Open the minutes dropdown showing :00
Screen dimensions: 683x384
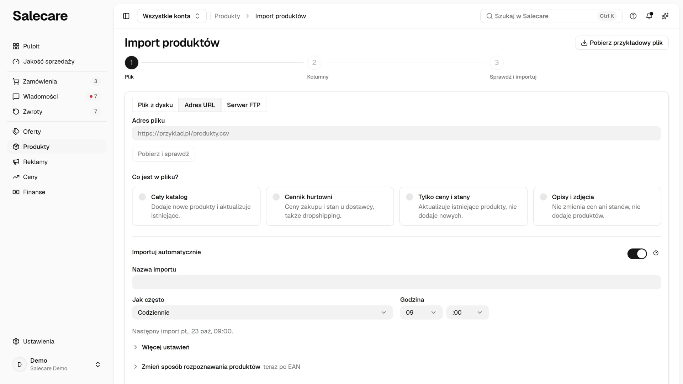[x=467, y=313]
